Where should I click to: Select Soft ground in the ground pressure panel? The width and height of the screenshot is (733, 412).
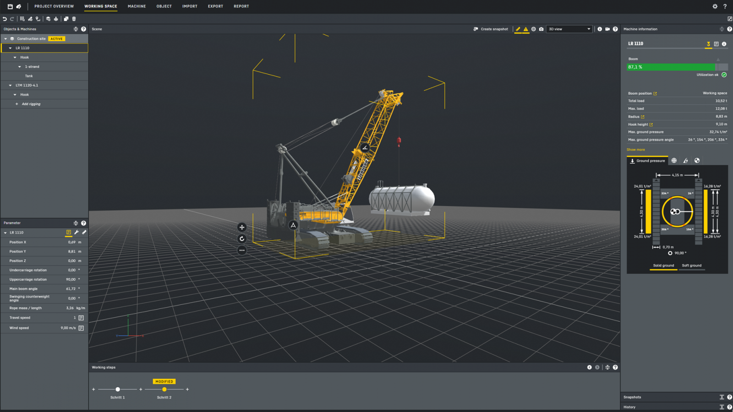click(692, 266)
